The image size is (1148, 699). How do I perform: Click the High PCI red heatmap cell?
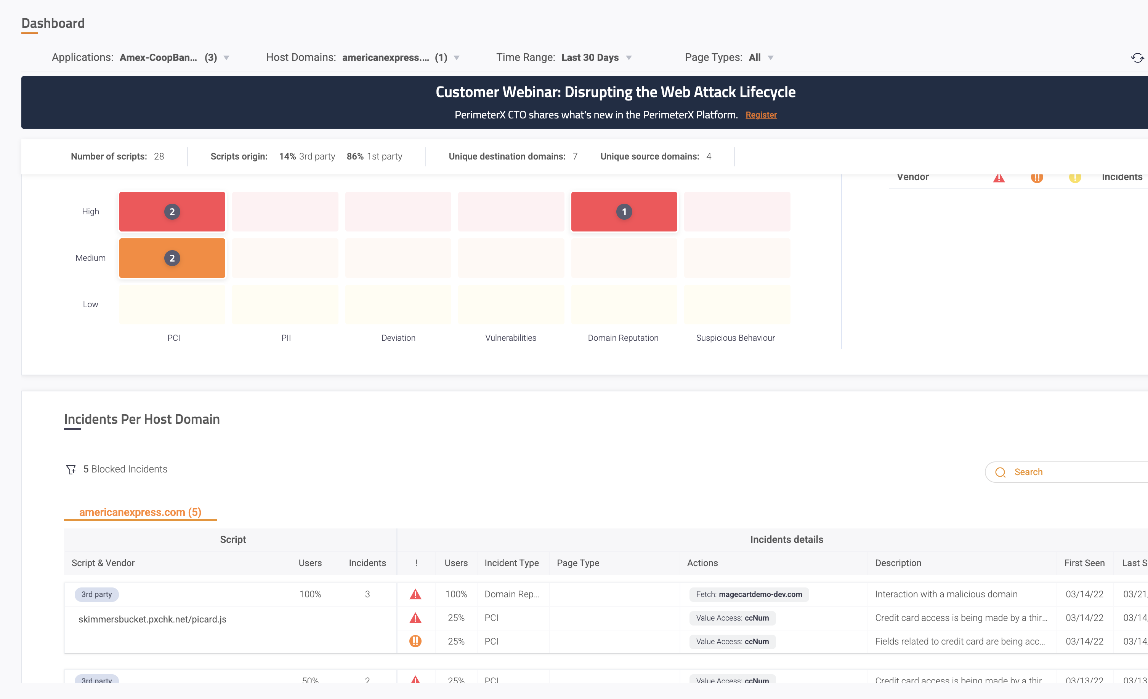pos(172,212)
